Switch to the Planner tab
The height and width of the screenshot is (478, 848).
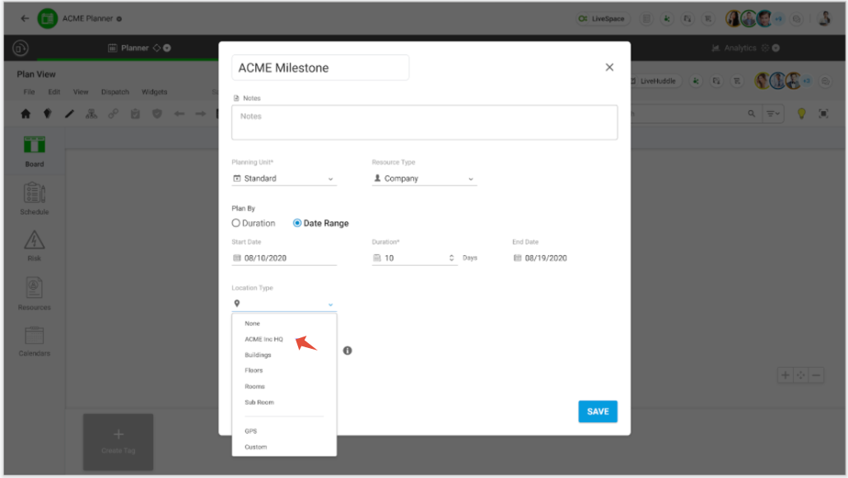click(x=134, y=48)
